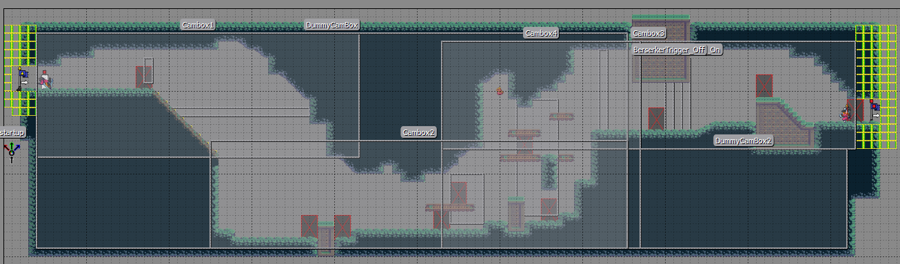Image resolution: width=900 pixels, height=264 pixels.
Task: Select the Cambox2 label
Action: tap(420, 132)
